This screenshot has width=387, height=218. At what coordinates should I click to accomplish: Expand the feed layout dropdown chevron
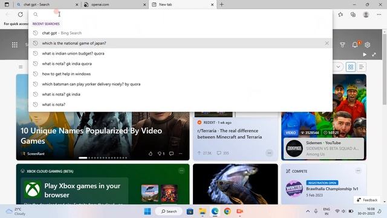[338, 67]
